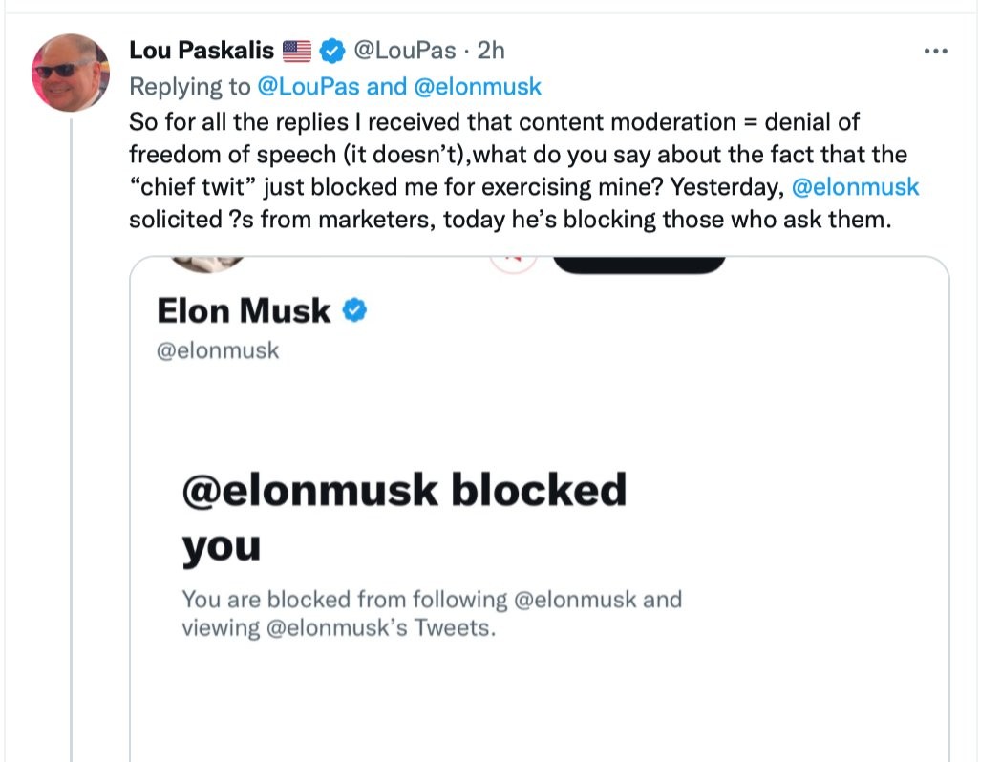Open the Lou Paskalis display name link

click(202, 50)
